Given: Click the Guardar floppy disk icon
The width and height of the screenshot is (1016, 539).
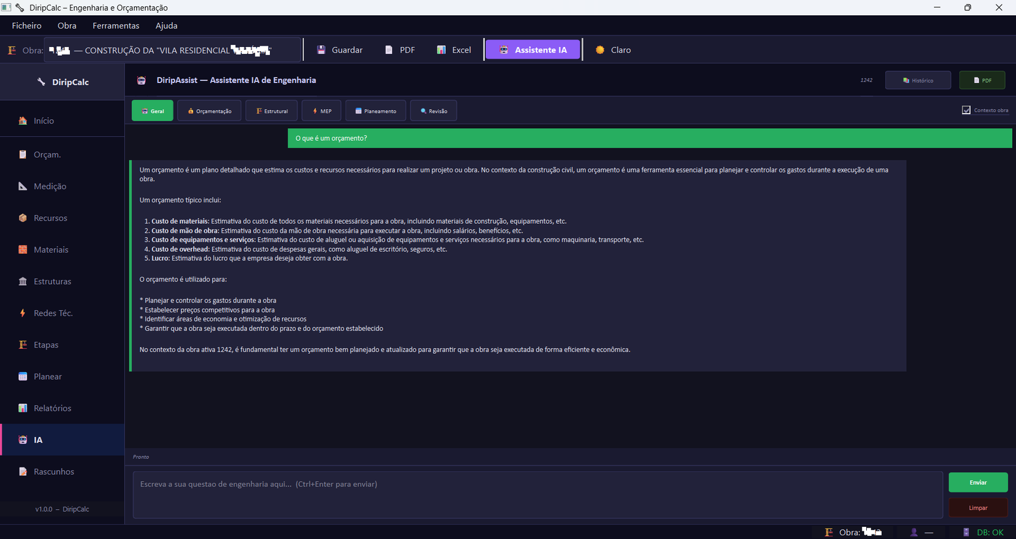Looking at the screenshot, I should [321, 50].
